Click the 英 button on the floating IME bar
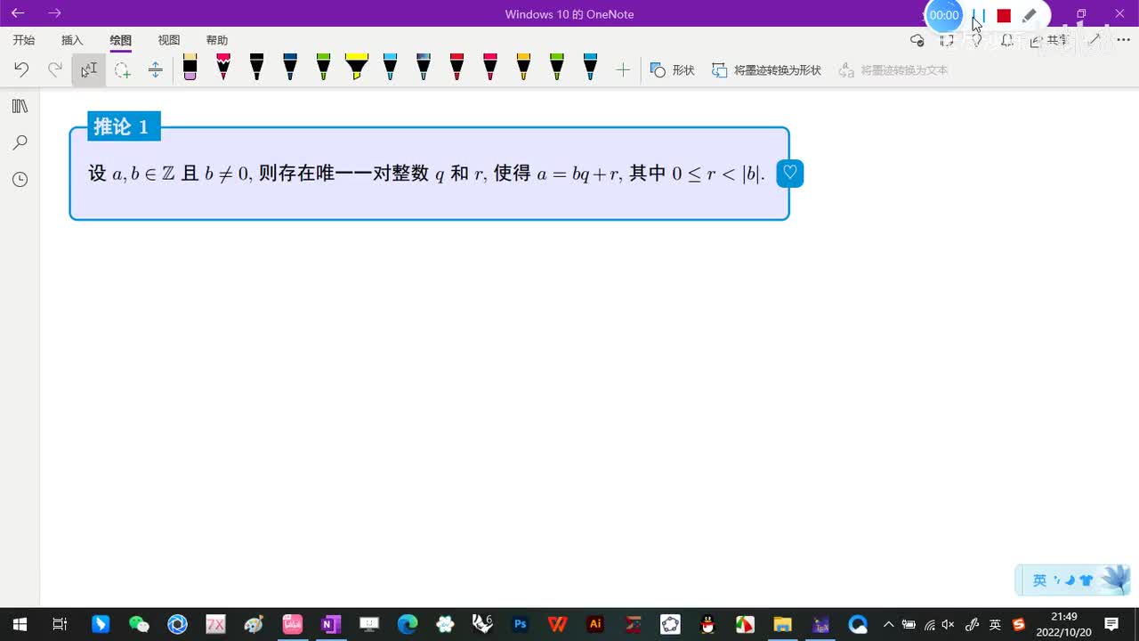Image resolution: width=1139 pixels, height=641 pixels. pos(1039,580)
